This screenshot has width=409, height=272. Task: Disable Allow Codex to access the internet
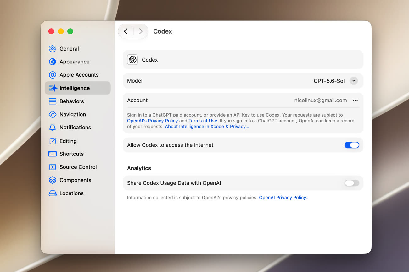[x=352, y=145]
